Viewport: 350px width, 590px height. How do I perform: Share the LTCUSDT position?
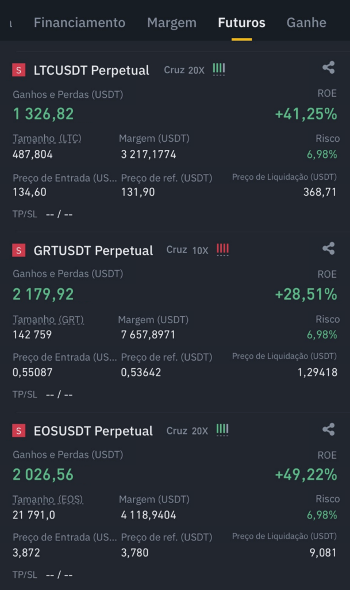pyautogui.click(x=328, y=68)
